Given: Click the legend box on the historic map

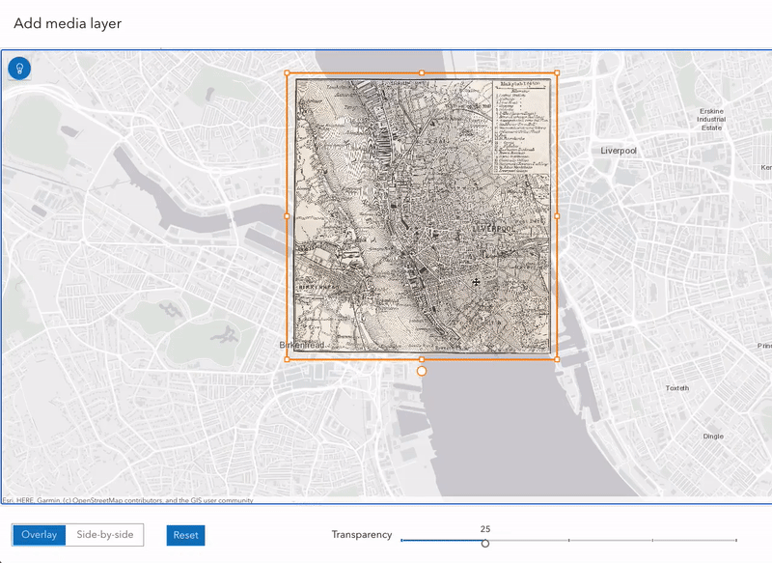Looking at the screenshot, I should (521, 127).
